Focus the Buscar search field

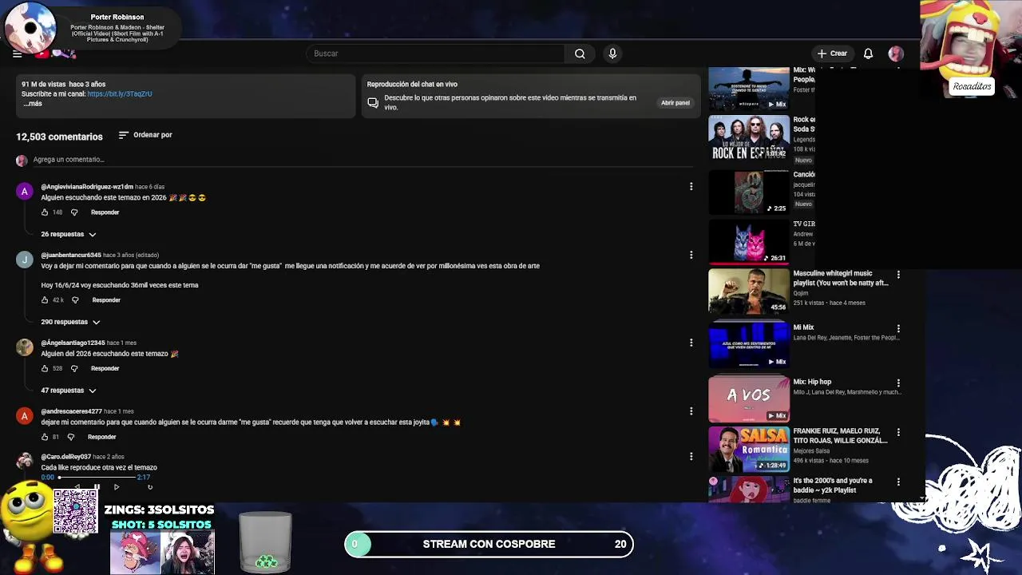coord(435,54)
